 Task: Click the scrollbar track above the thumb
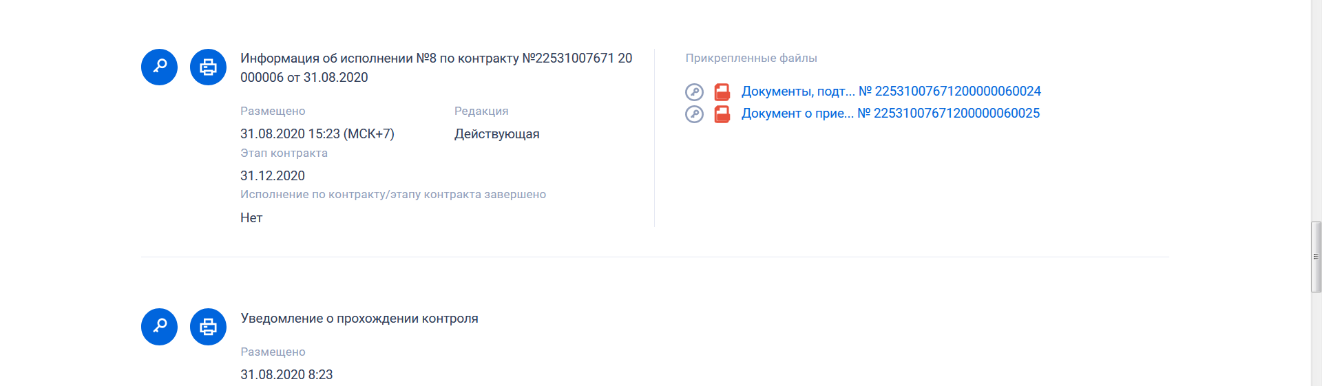coord(1316,103)
